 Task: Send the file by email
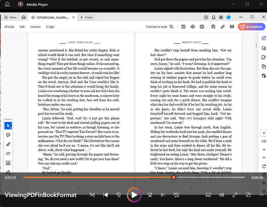[x=232, y=27]
